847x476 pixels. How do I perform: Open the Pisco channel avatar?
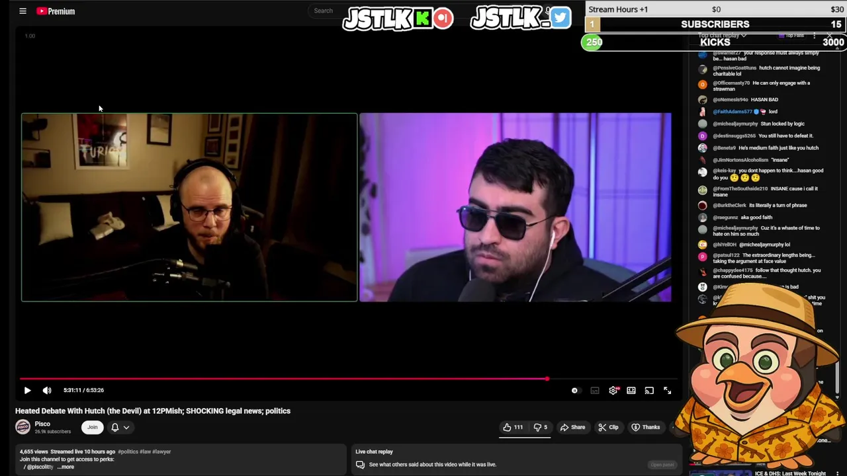[x=23, y=427]
